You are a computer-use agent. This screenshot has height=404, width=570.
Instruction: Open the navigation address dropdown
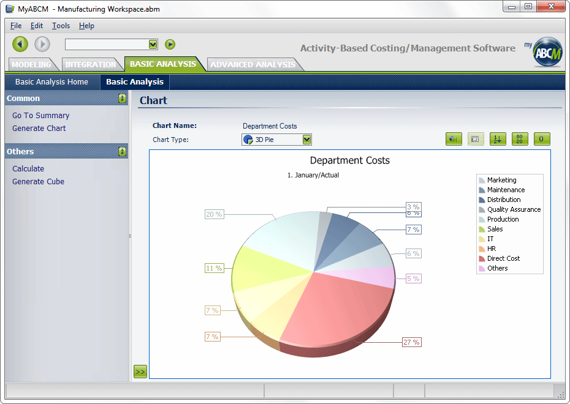tap(153, 44)
